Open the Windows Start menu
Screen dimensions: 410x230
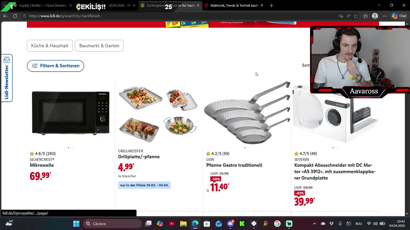[x=76, y=224]
